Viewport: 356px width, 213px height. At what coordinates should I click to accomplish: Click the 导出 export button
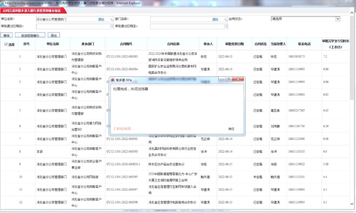[x=53, y=35]
